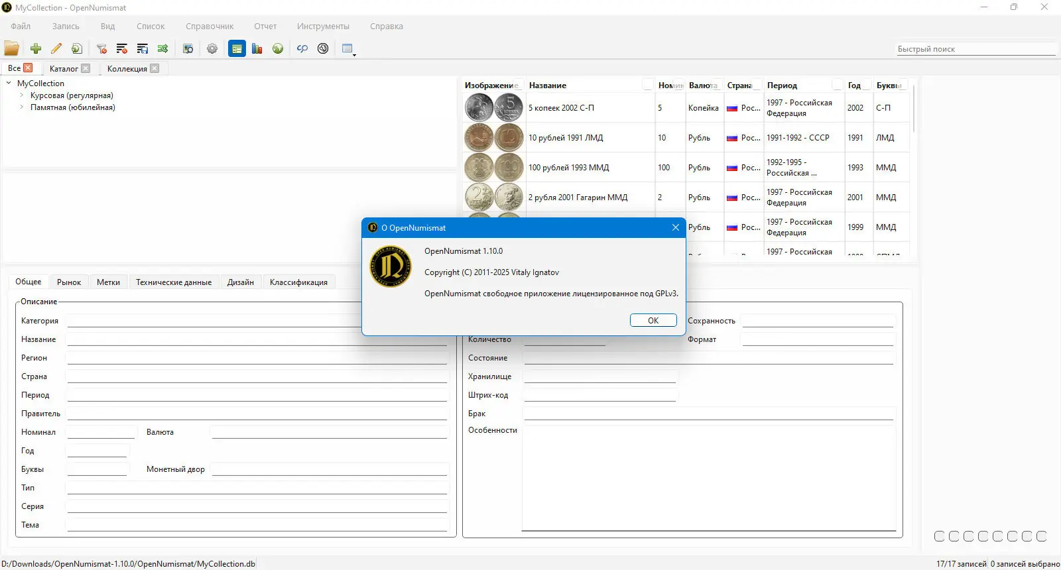Screen dimensions: 1061x570
Task: Open the Файл menu
Action: pos(21,27)
